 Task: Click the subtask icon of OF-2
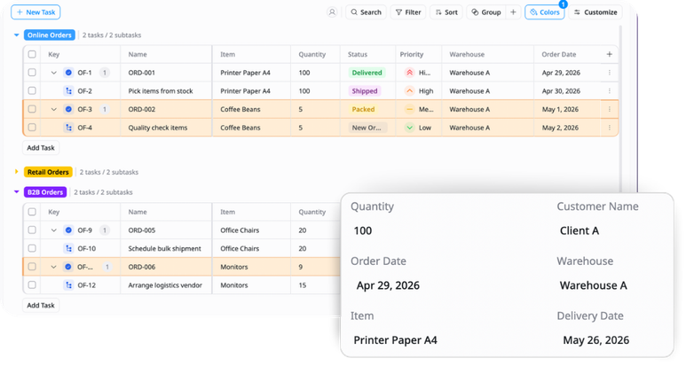68,91
